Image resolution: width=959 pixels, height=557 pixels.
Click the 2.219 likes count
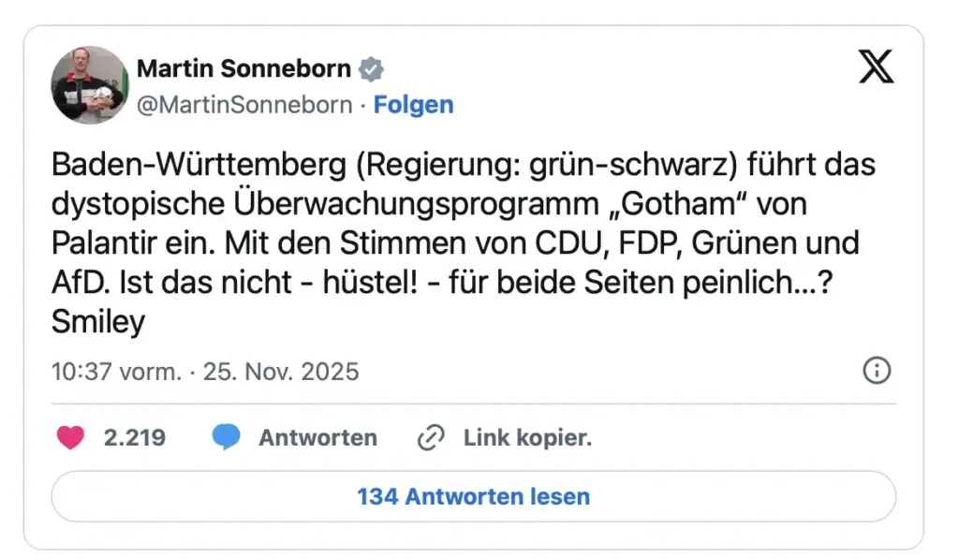135,437
